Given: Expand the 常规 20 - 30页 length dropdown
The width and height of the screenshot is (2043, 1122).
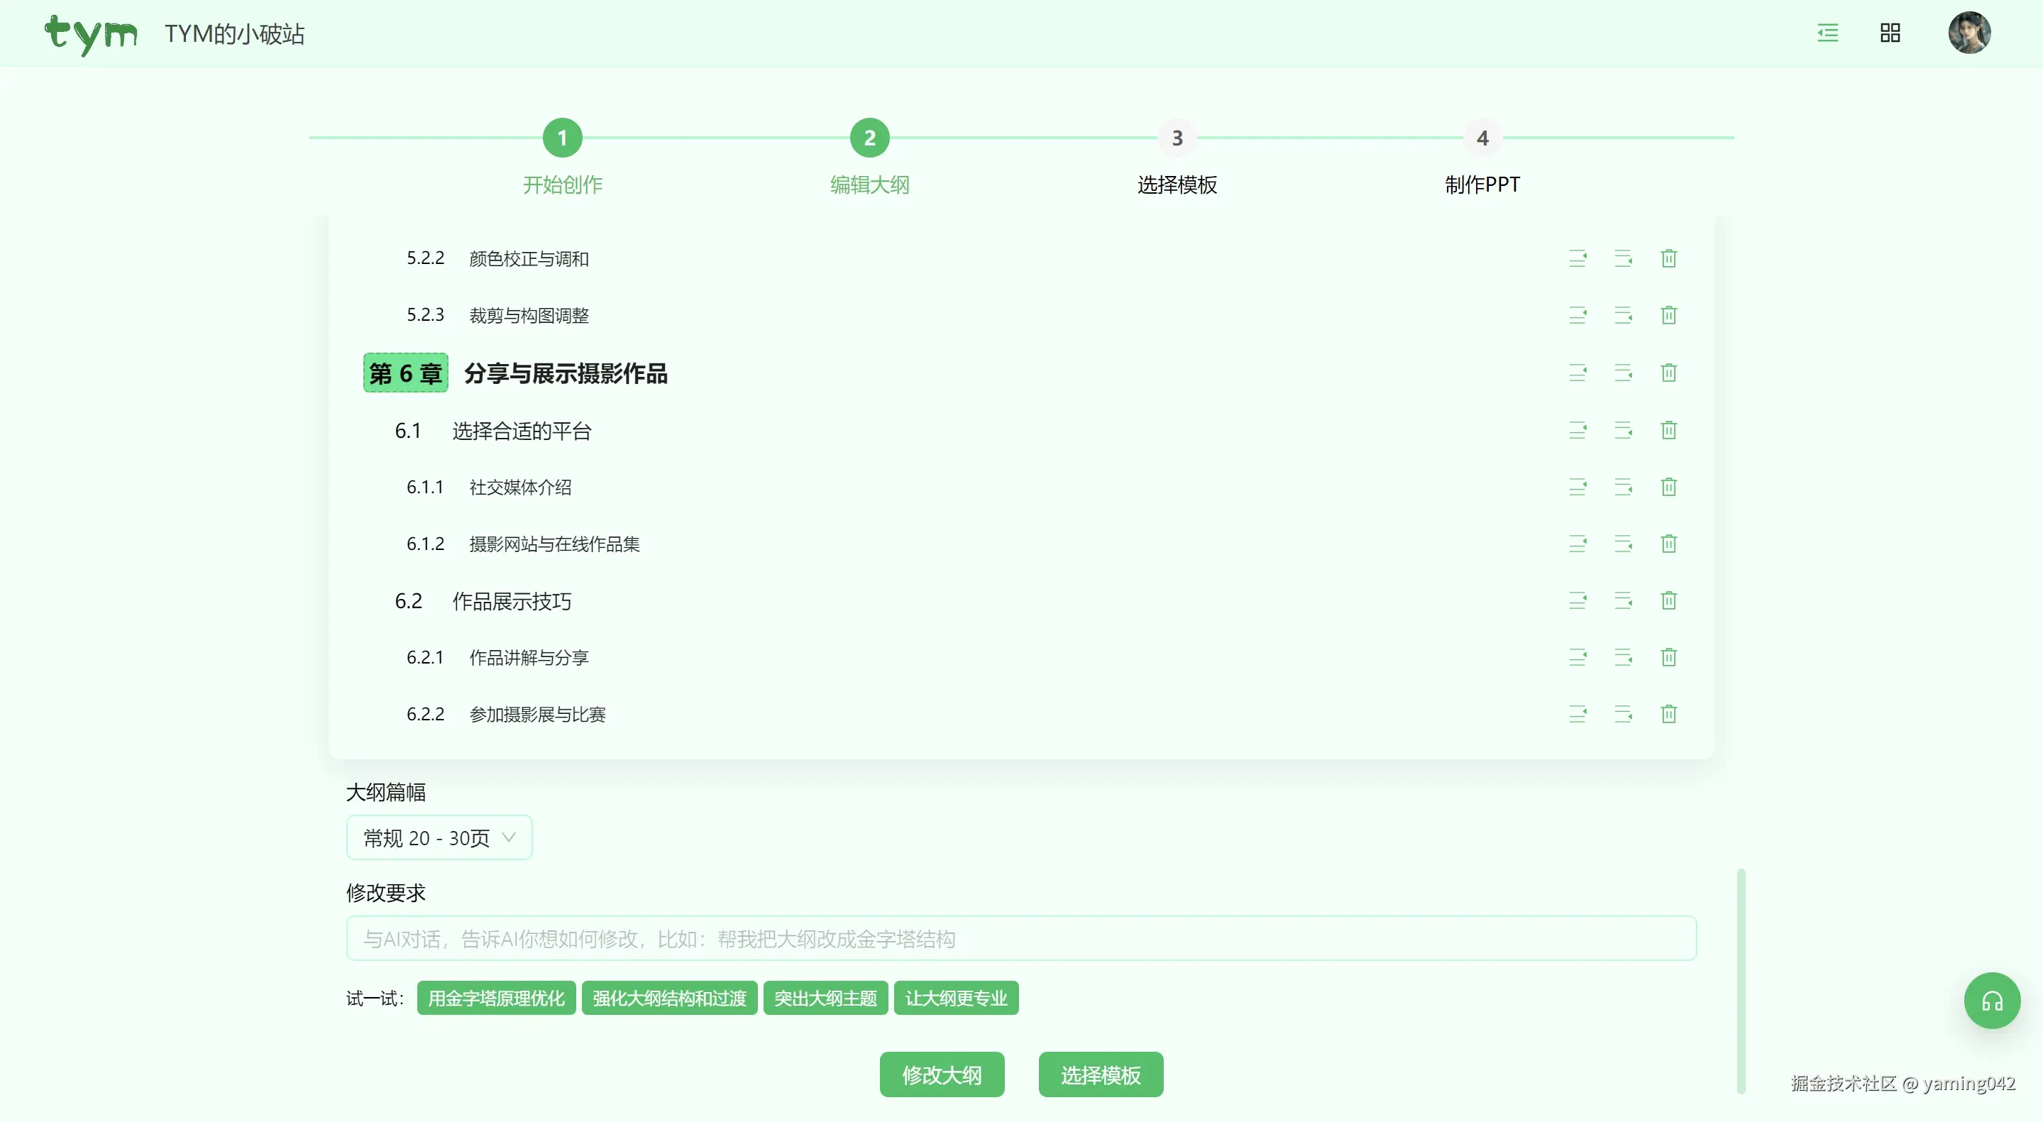Looking at the screenshot, I should point(439,837).
